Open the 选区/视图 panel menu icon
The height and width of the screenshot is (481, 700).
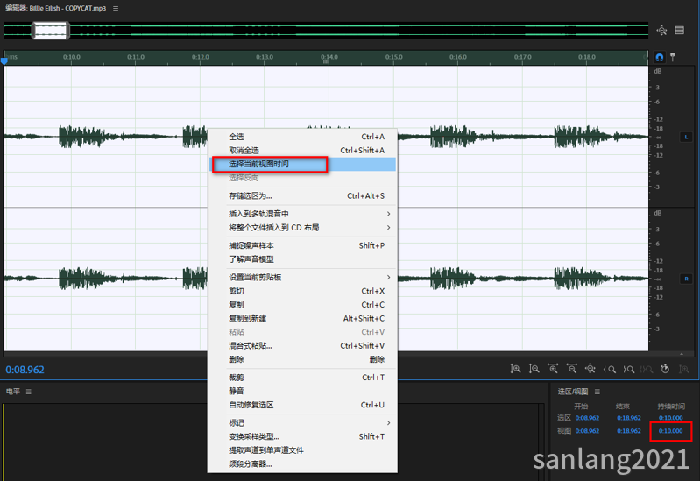click(x=597, y=392)
